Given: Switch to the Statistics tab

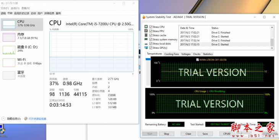Looking at the screenshot, I should tap(208, 54).
